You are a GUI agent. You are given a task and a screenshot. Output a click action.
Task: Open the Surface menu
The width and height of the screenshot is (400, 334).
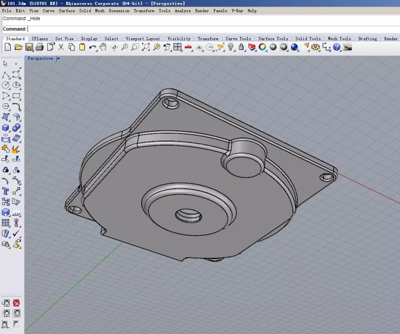pos(66,11)
